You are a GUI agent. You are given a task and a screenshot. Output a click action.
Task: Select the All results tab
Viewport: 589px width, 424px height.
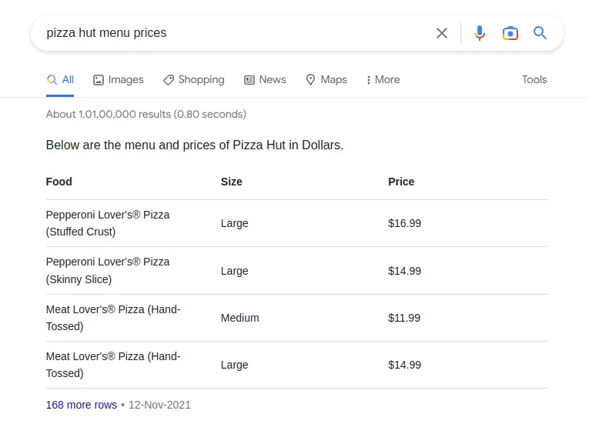tap(60, 79)
